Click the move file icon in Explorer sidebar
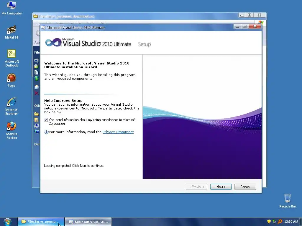Viewport: 302px width, 226px height. [36, 67]
